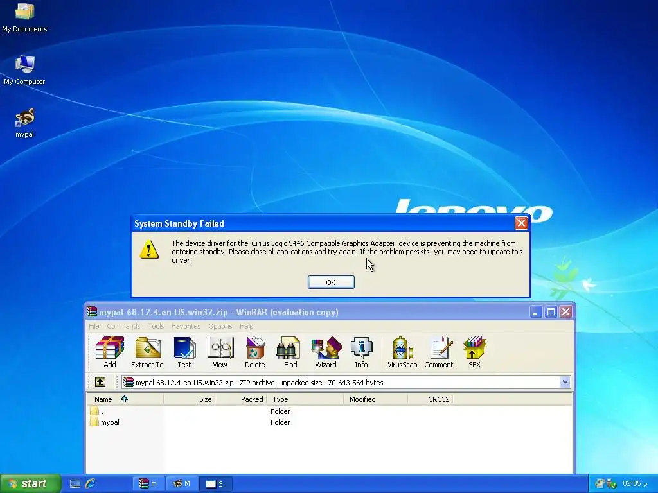Click the archive path address field
Screen dimensions: 658x493
click(x=346, y=382)
